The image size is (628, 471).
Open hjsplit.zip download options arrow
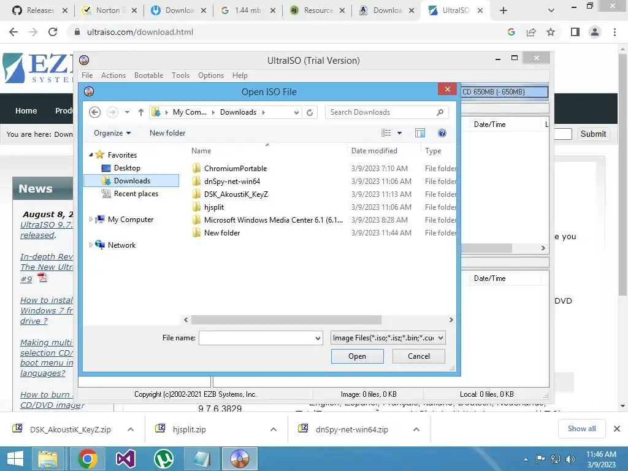(274, 429)
